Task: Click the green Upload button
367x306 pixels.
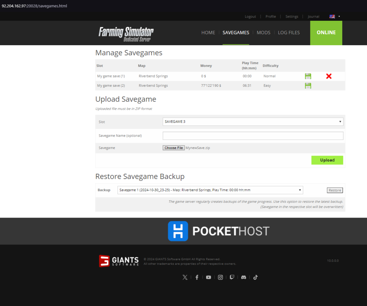Action: pyautogui.click(x=327, y=160)
